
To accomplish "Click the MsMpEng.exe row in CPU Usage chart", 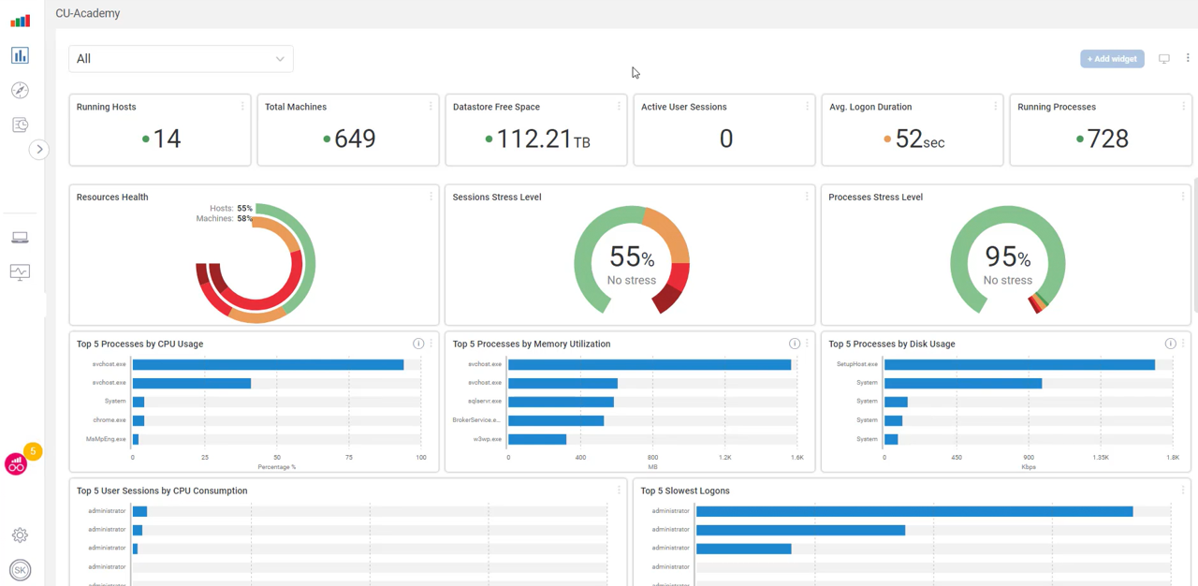I will 276,439.
